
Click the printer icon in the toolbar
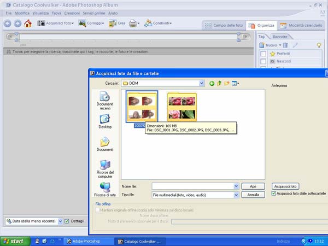click(134, 23)
